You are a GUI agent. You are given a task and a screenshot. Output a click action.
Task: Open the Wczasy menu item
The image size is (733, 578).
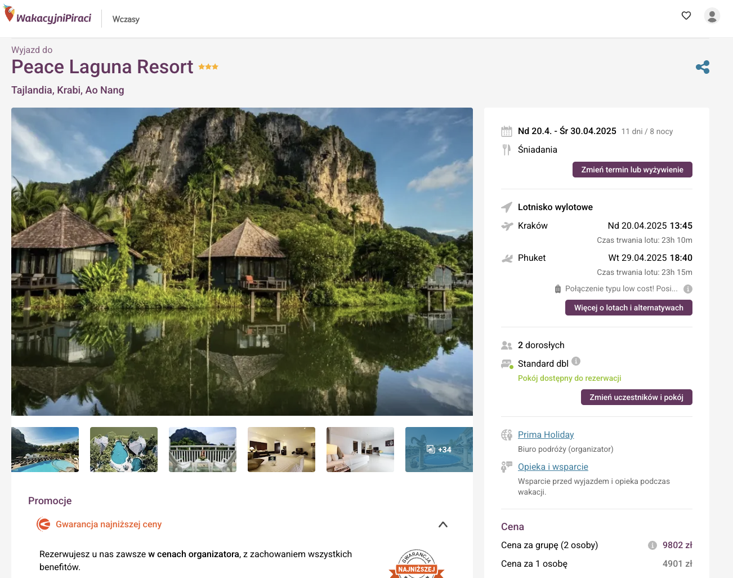[126, 19]
